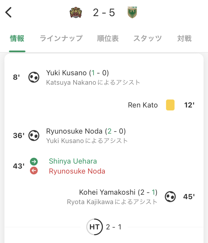Tap the Katsuya Nakano assist line
The height and width of the screenshot is (243, 208).
pos(93,82)
